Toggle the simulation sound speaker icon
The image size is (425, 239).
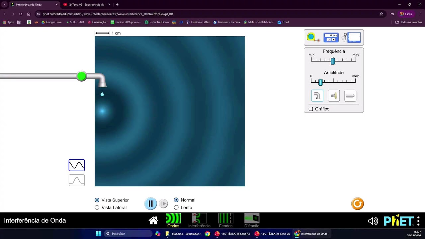click(373, 221)
